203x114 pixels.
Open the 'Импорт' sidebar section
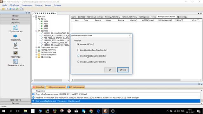(16, 19)
